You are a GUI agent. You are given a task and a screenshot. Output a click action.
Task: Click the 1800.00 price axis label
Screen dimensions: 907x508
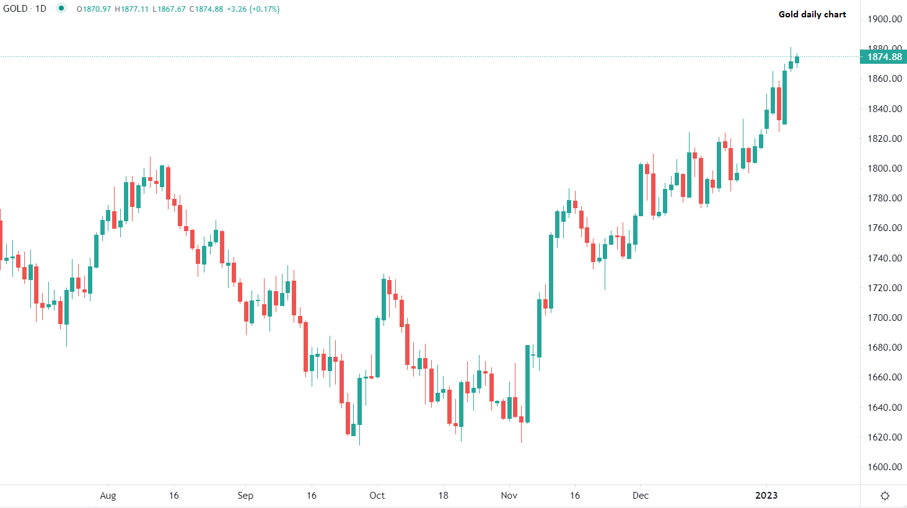tap(884, 169)
